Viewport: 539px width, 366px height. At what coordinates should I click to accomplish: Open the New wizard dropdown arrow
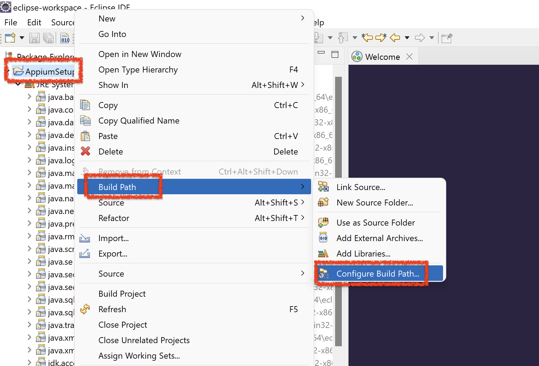coord(22,38)
